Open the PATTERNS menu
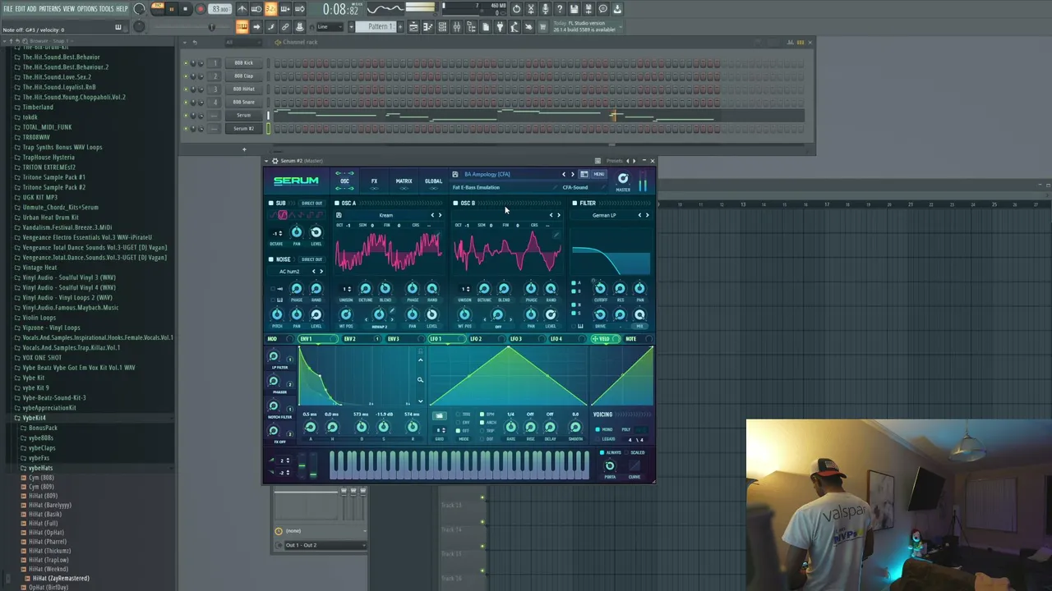Image resolution: width=1052 pixels, height=591 pixels. pos(49,9)
